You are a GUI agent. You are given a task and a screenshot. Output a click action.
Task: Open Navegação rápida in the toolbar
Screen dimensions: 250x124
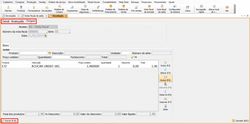coord(201,9)
